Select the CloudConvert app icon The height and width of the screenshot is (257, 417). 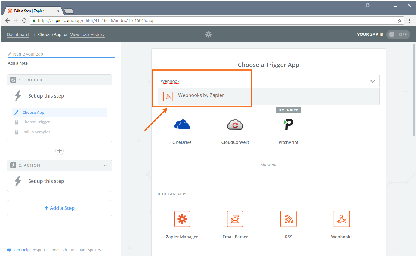pos(235,125)
